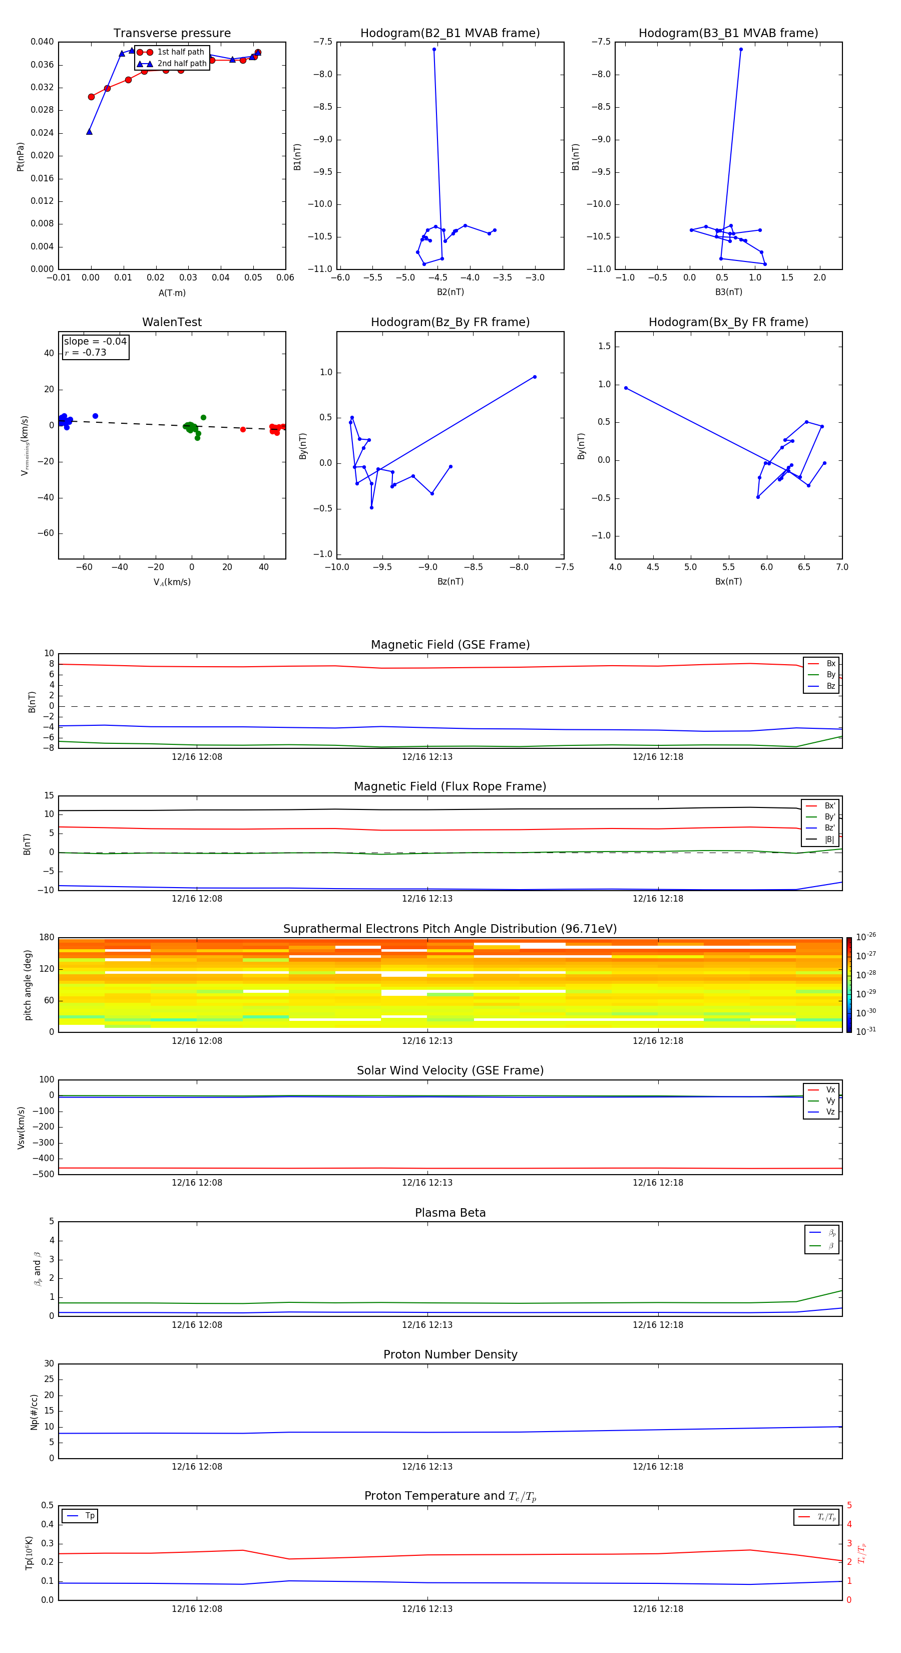Image resolution: width=901 pixels, height=1653 pixels.
Task: Click the "Magnetic Field (Flux Rope Frame)" title
Action: 450,787
